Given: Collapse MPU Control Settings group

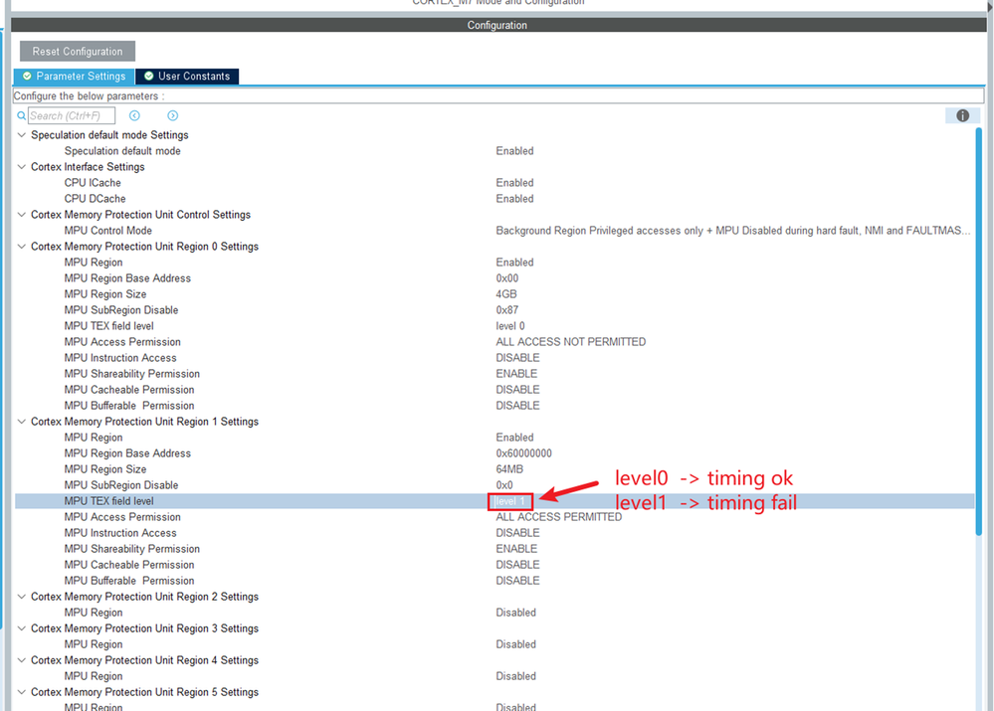Looking at the screenshot, I should point(22,214).
